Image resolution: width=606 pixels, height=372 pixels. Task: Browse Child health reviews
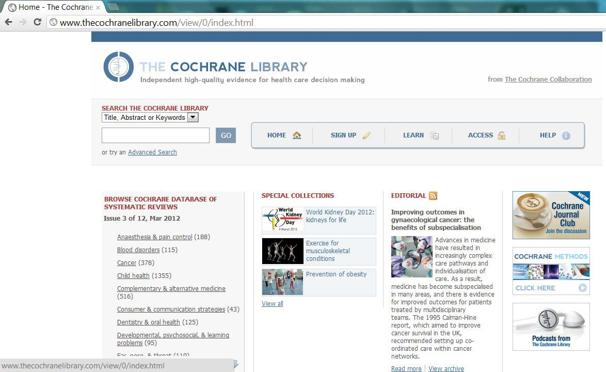coord(133,276)
